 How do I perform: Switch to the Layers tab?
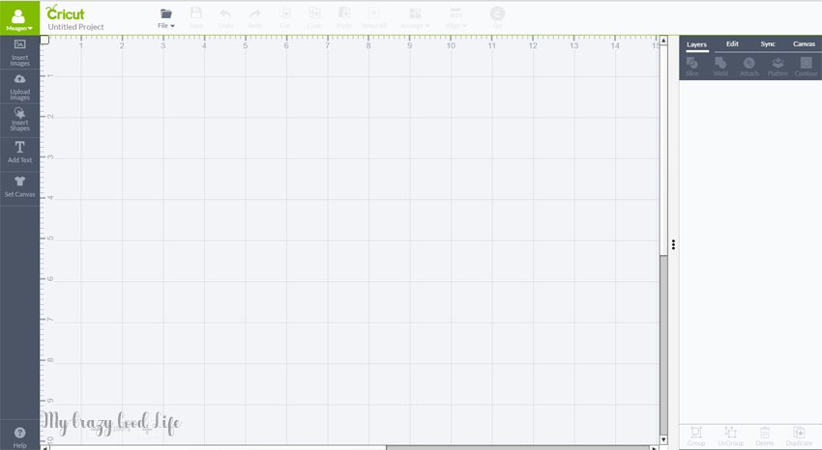click(696, 44)
